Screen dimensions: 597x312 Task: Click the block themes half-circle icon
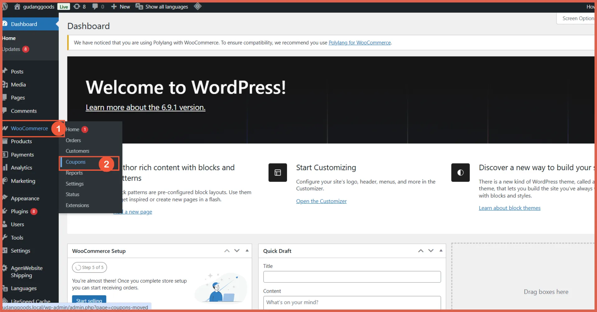(x=460, y=173)
